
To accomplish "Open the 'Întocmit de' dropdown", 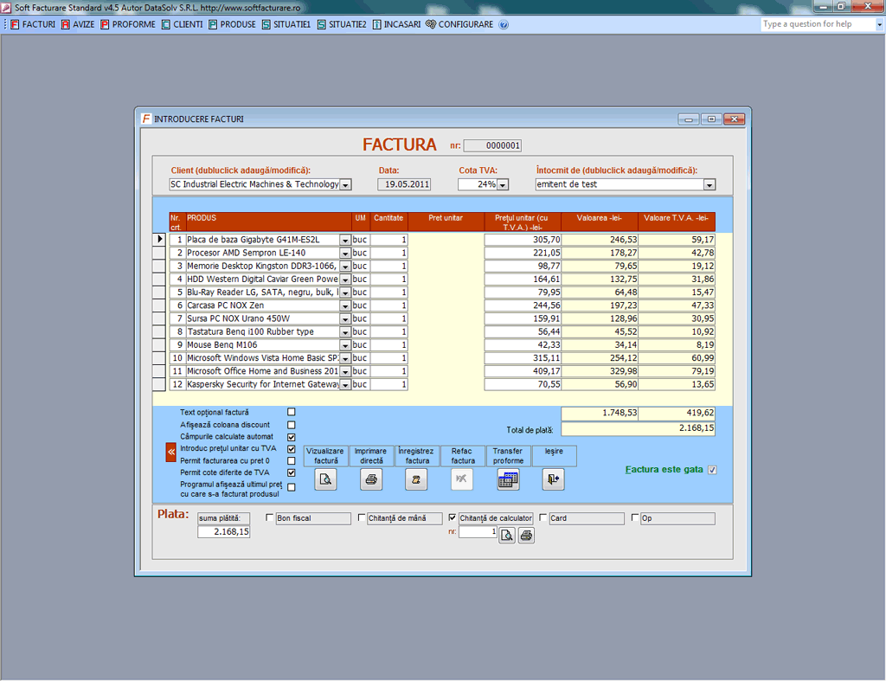I will [x=709, y=185].
